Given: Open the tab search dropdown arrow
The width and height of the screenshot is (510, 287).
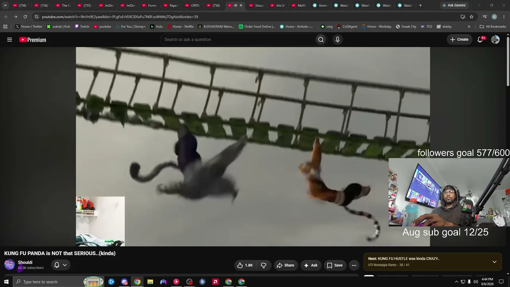Looking at the screenshot, I should coord(5,6).
